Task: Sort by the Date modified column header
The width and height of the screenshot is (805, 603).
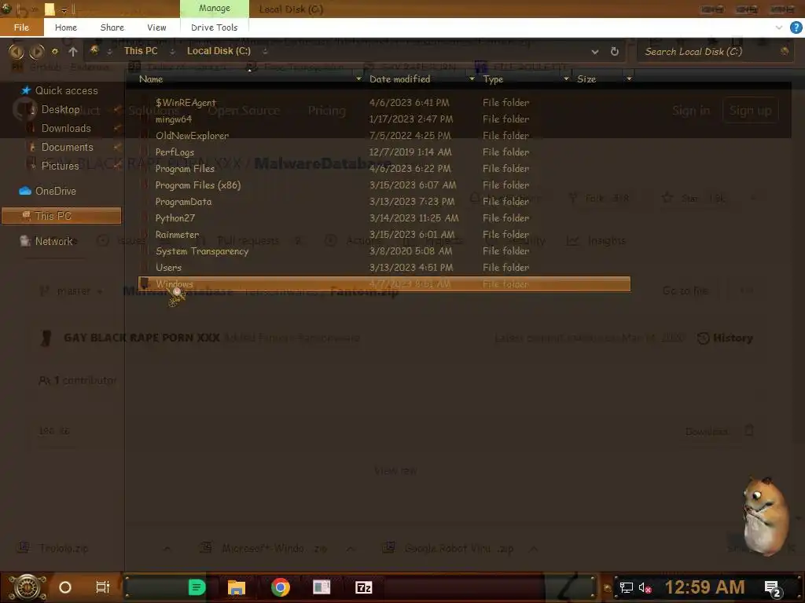Action: click(x=400, y=79)
